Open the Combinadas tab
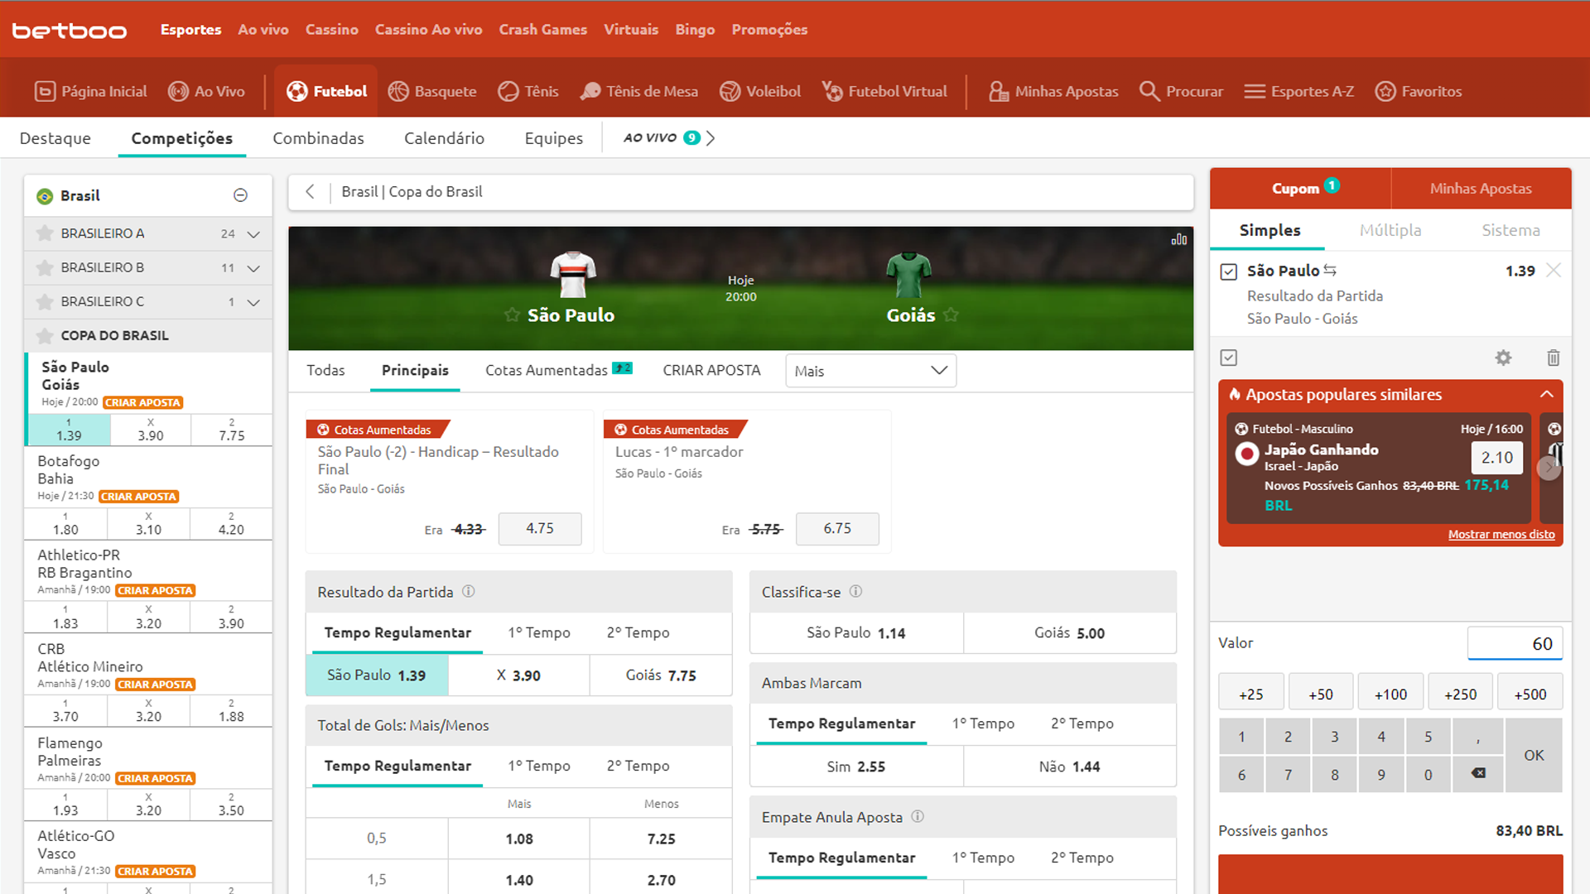Viewport: 1590px width, 894px height. pyautogui.click(x=318, y=138)
